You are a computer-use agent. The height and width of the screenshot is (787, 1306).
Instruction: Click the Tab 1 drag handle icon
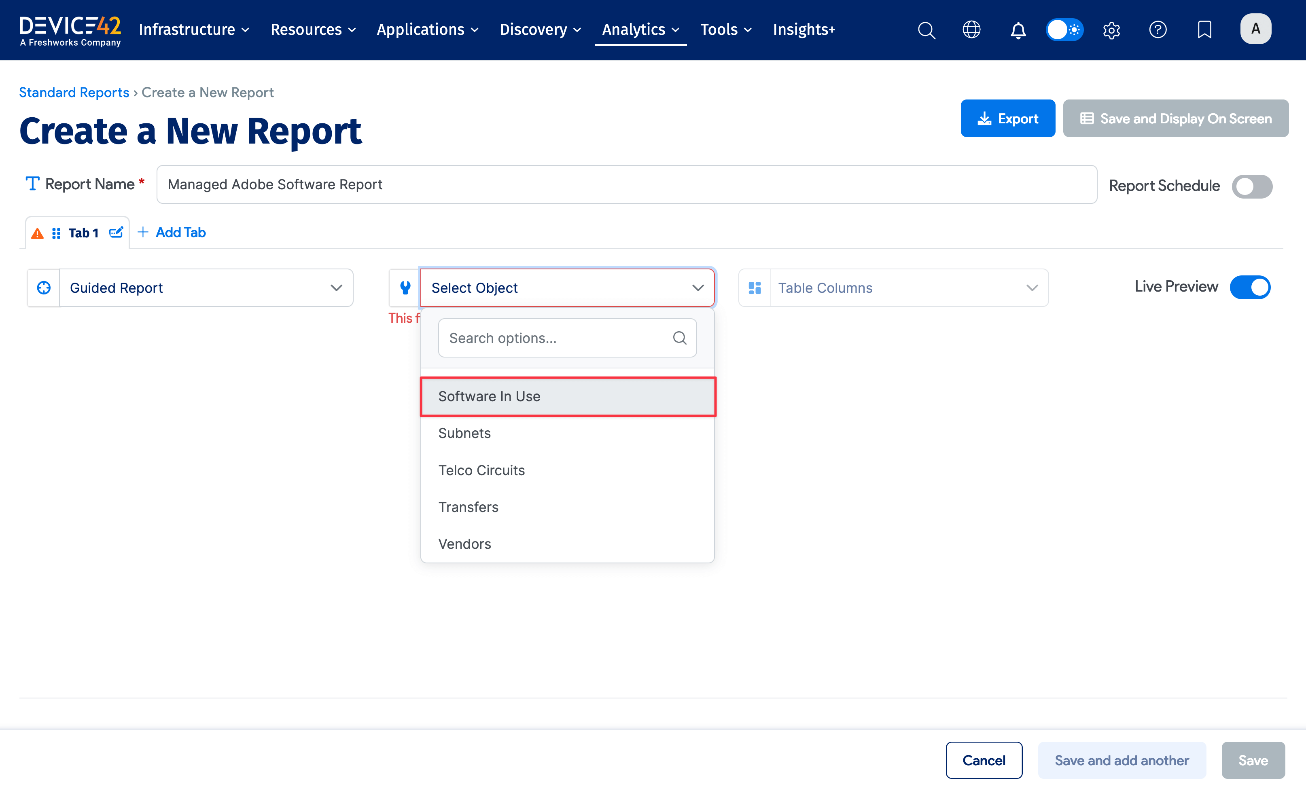56,233
